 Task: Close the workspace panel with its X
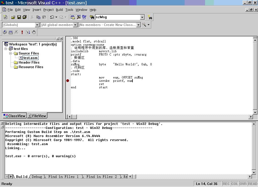pyautogui.click(x=61, y=39)
